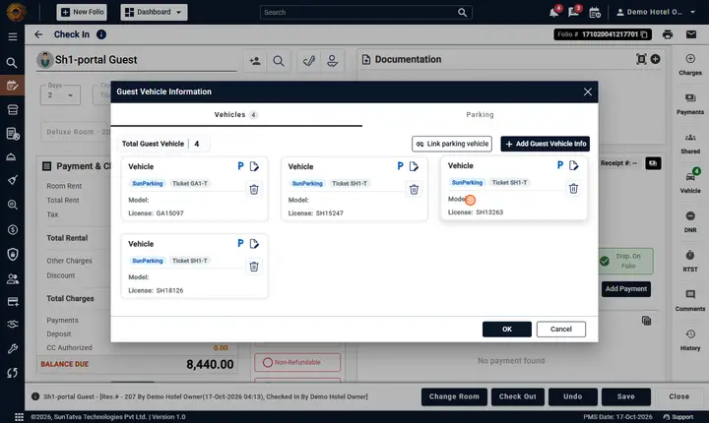
Task: Click the Undo button
Action: pyautogui.click(x=572, y=396)
